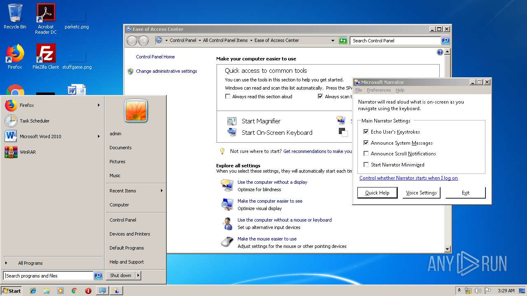Uncheck Announce System Messages

(366, 143)
